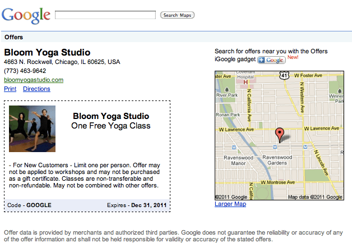Open the bloomyogastudio.com website link
This screenshot has width=352, height=252.
[34, 80]
